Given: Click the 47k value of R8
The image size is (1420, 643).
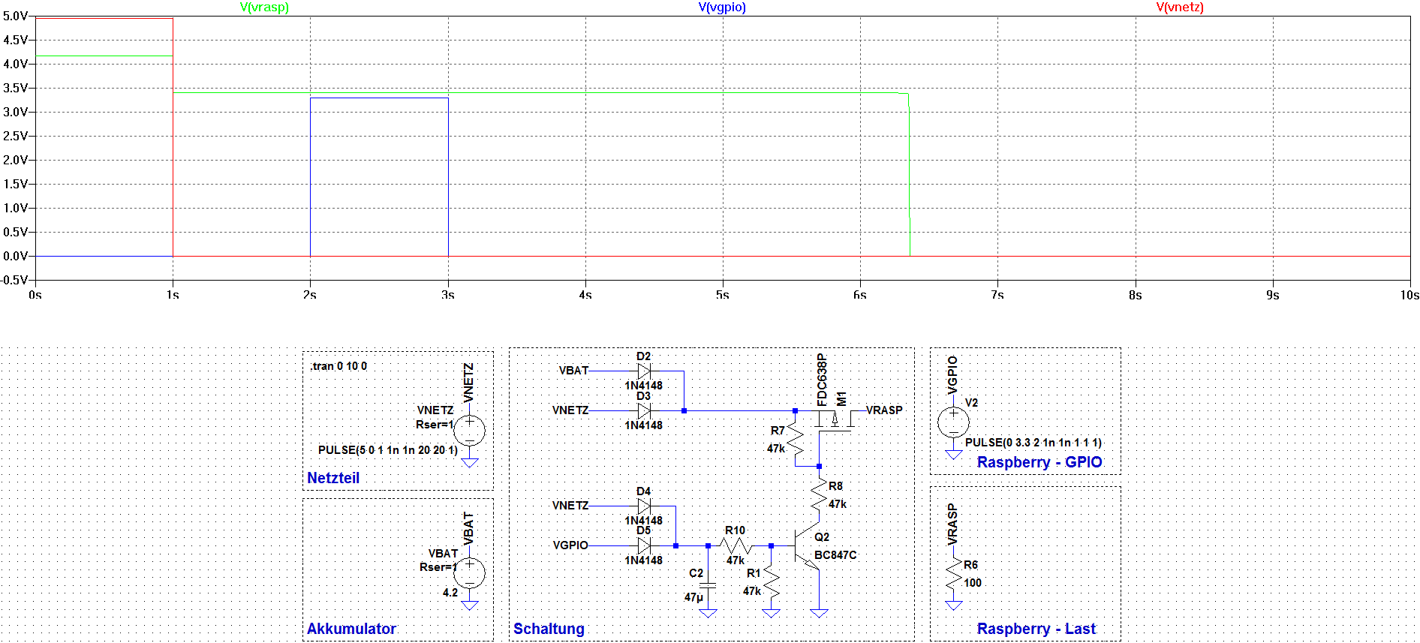Looking at the screenshot, I should coord(838,504).
